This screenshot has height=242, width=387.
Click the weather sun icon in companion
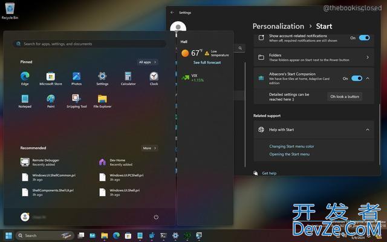click(185, 53)
